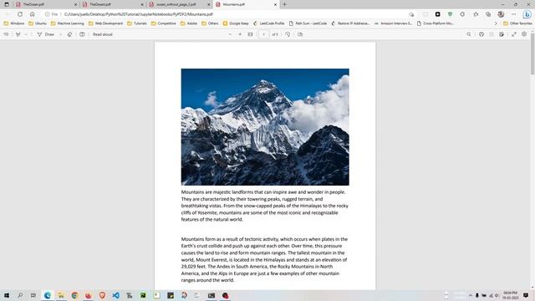Viewport: 535px width, 301px height.
Task: Refresh the current page
Action: pos(20,14)
